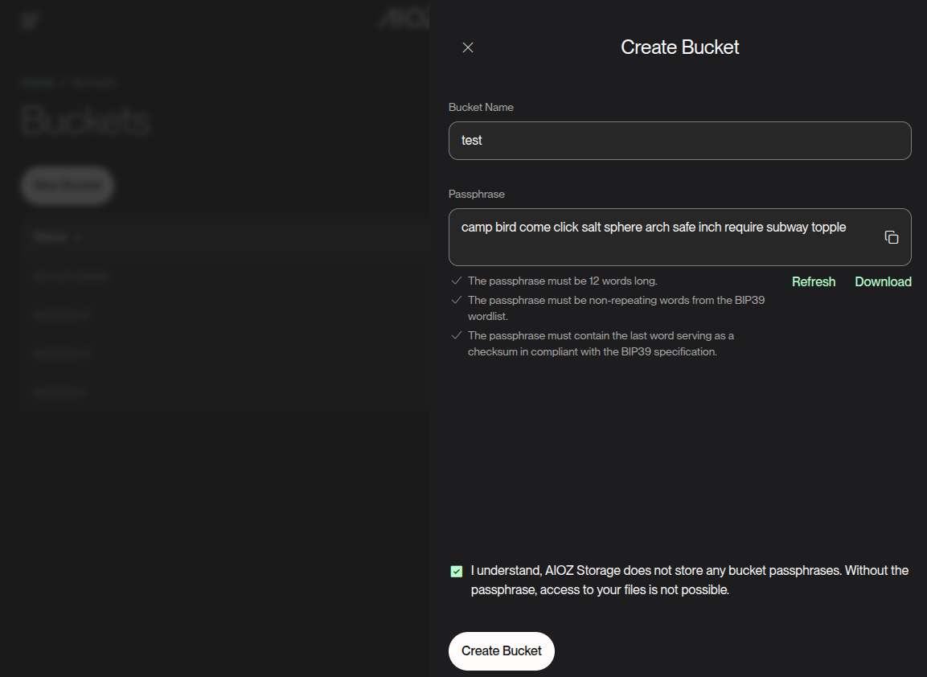Click the checkmark beside the non-repeating words rule
The width and height of the screenshot is (927, 677).
(457, 300)
